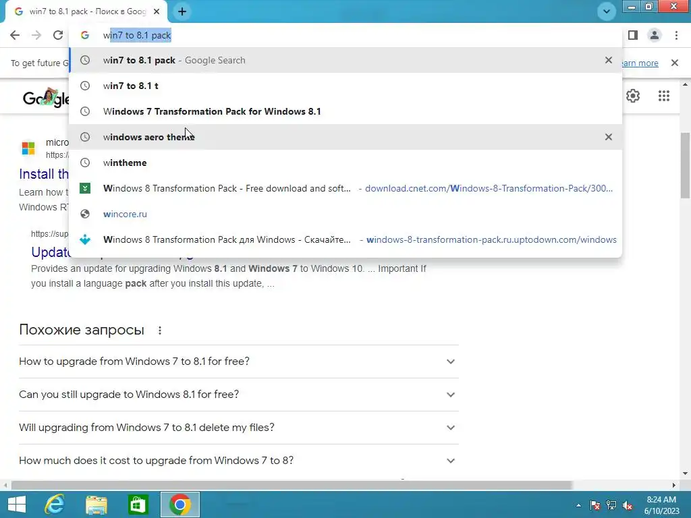
Task: Click the 'win7 to 8.1 pack' tab Google favicon
Action: [18, 11]
